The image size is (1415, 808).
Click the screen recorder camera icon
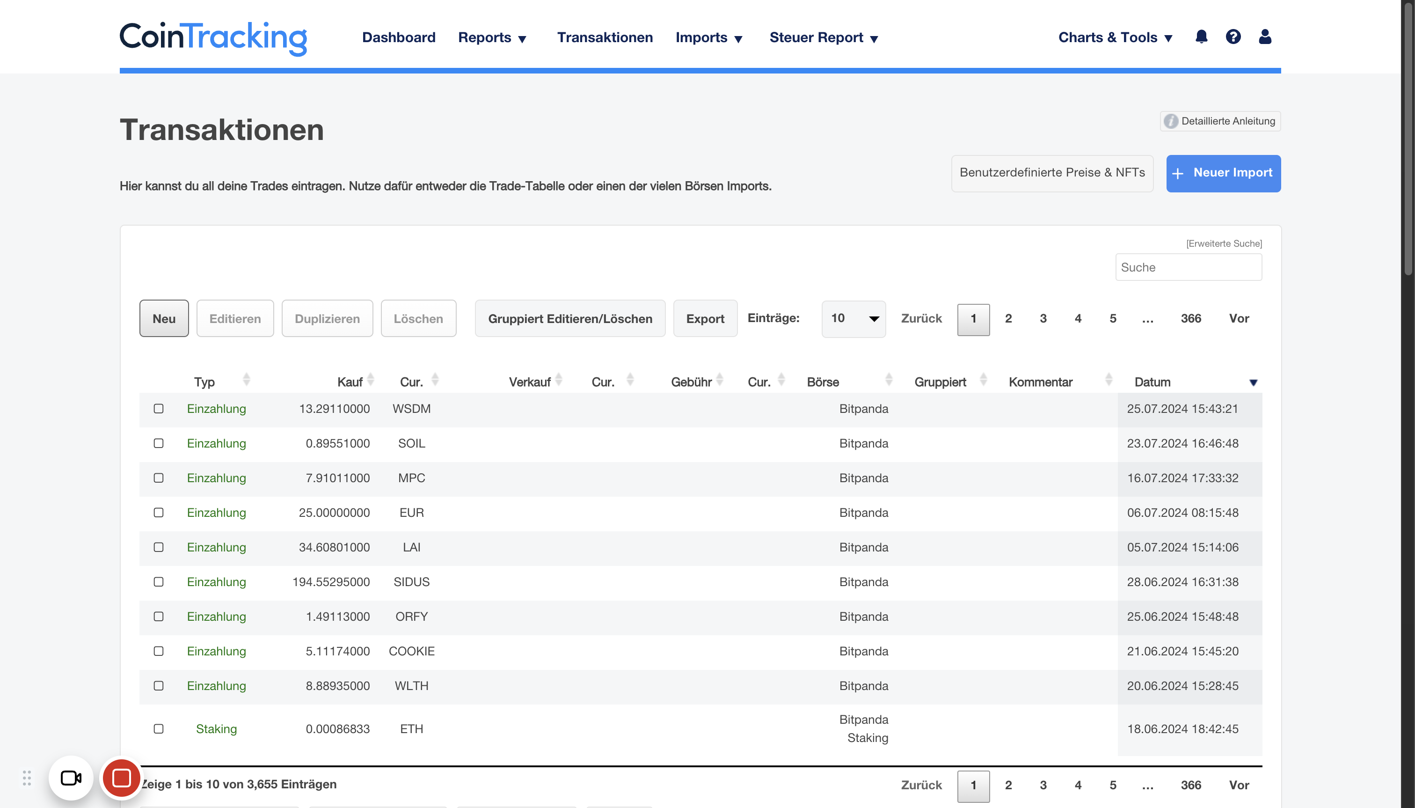[x=71, y=778]
